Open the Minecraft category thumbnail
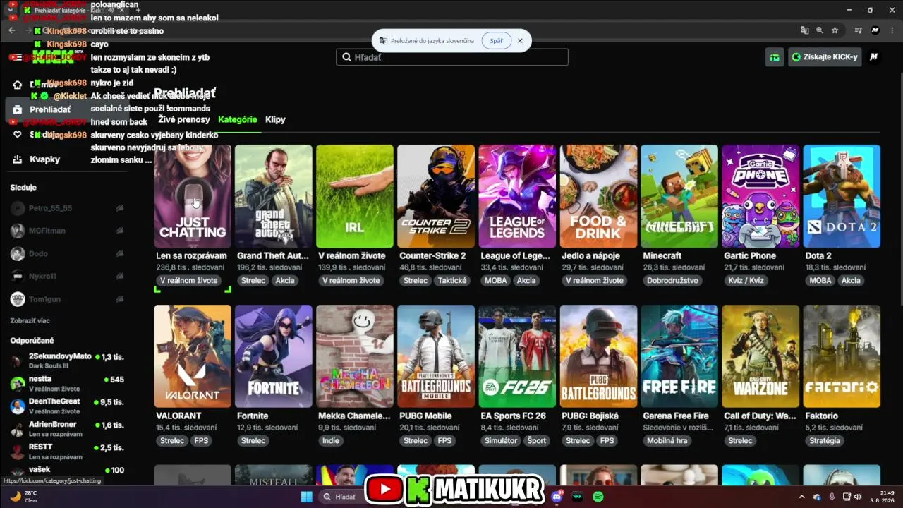Image resolution: width=903 pixels, height=508 pixels. (x=679, y=196)
